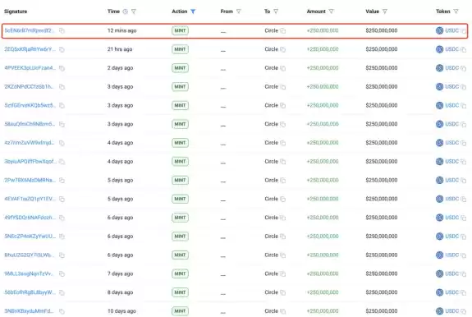Image resolution: width=472 pixels, height=317 pixels.
Task: Select the Amount column header label
Action: coord(316,11)
